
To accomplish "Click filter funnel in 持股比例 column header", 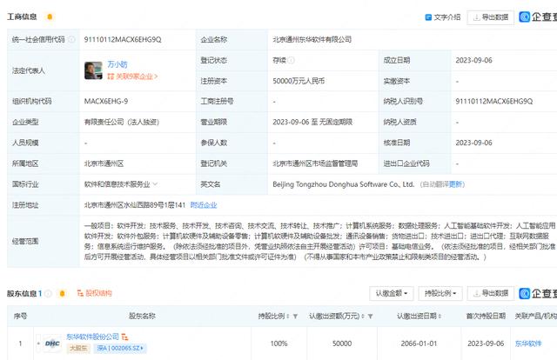I will pyautogui.click(x=295, y=316).
